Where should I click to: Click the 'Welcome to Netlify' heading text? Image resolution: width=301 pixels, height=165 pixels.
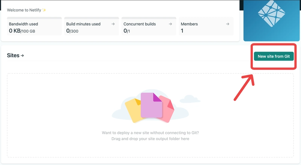[x=24, y=10]
